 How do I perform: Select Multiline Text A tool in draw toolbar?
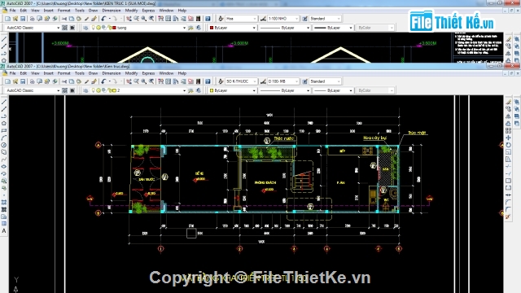[4, 231]
